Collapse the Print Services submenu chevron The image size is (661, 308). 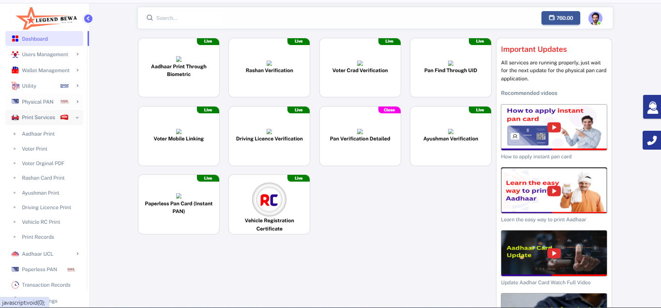coord(77,117)
